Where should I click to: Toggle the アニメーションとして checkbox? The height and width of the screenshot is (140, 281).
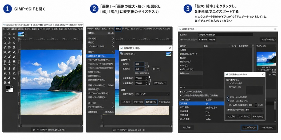pos(228,97)
